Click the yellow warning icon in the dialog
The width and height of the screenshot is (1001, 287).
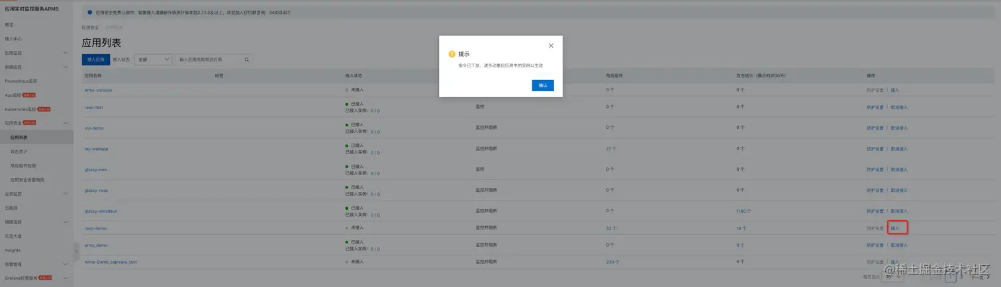[x=452, y=54]
